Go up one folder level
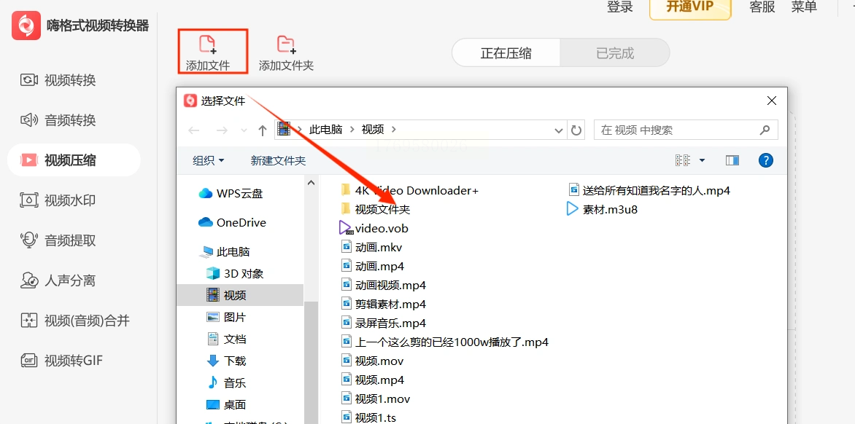Image resolution: width=855 pixels, height=424 pixels. (263, 130)
